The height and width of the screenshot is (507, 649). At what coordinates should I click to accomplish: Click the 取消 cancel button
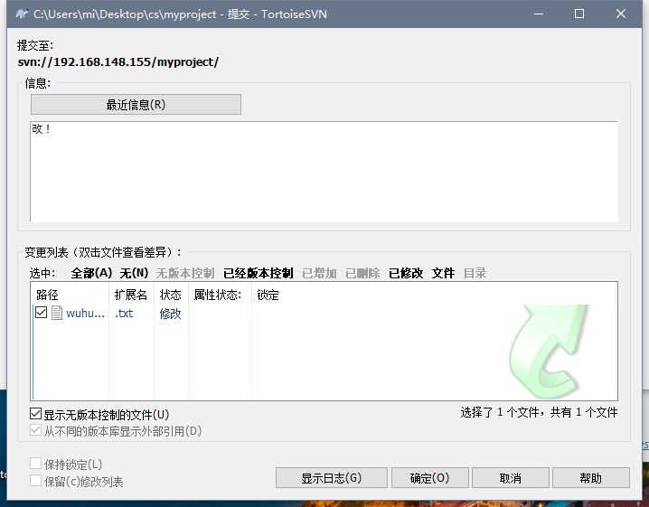(x=511, y=478)
